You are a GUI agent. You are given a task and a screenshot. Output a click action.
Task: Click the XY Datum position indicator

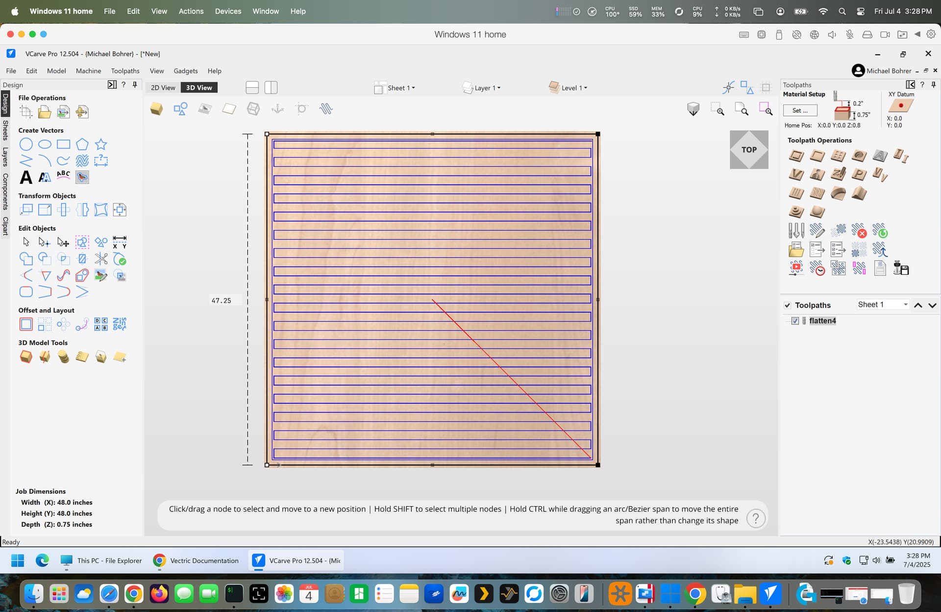tap(901, 106)
